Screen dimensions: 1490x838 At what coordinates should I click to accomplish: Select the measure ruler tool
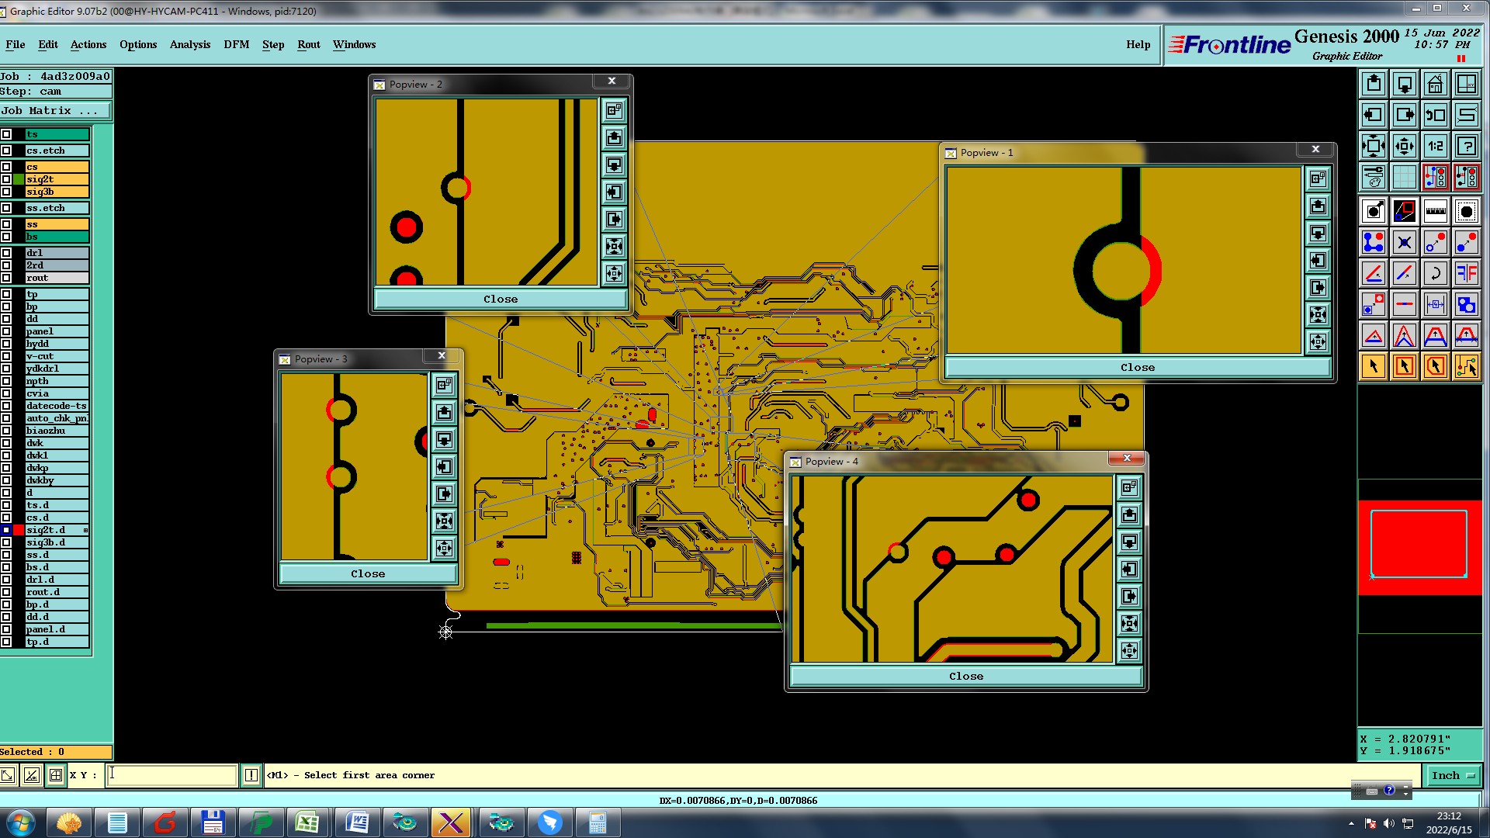(1435, 211)
